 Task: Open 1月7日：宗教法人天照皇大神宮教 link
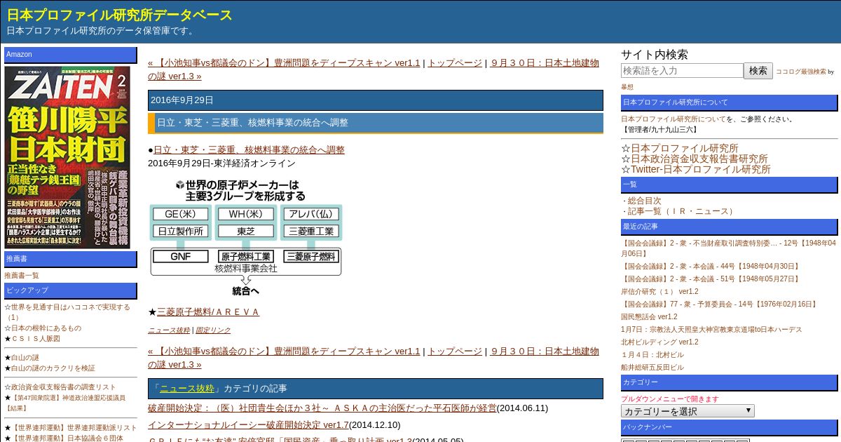711,330
